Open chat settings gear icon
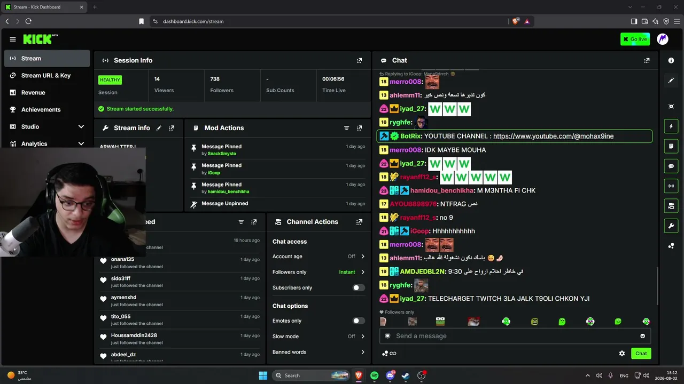 pos(622,353)
